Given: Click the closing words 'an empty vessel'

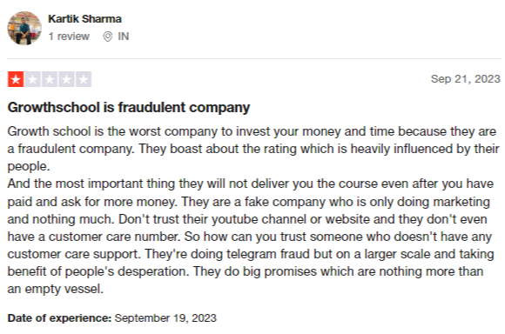Looking at the screenshot, I should coord(56,289).
